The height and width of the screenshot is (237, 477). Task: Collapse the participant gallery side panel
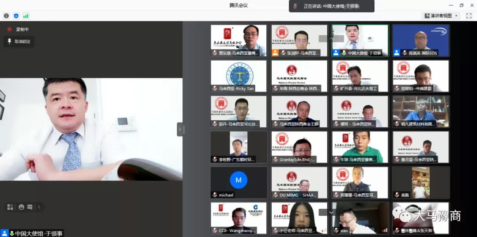pyautogui.click(x=180, y=130)
